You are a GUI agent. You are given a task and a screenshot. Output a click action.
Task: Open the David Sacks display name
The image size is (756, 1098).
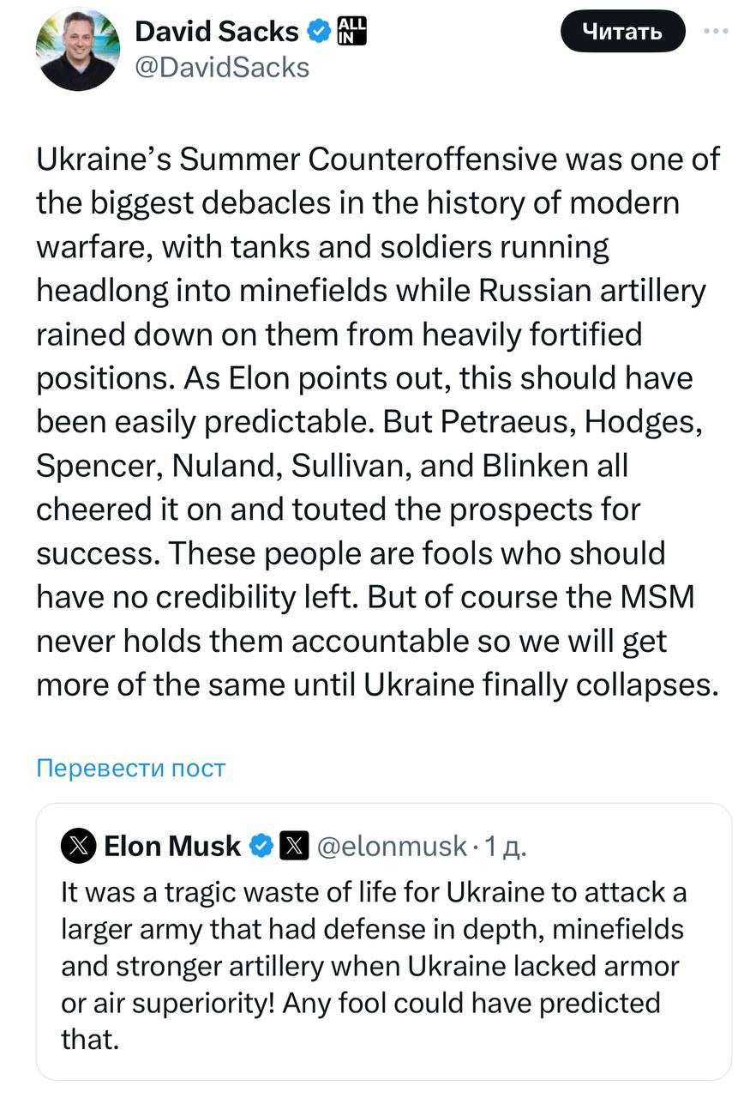216,32
